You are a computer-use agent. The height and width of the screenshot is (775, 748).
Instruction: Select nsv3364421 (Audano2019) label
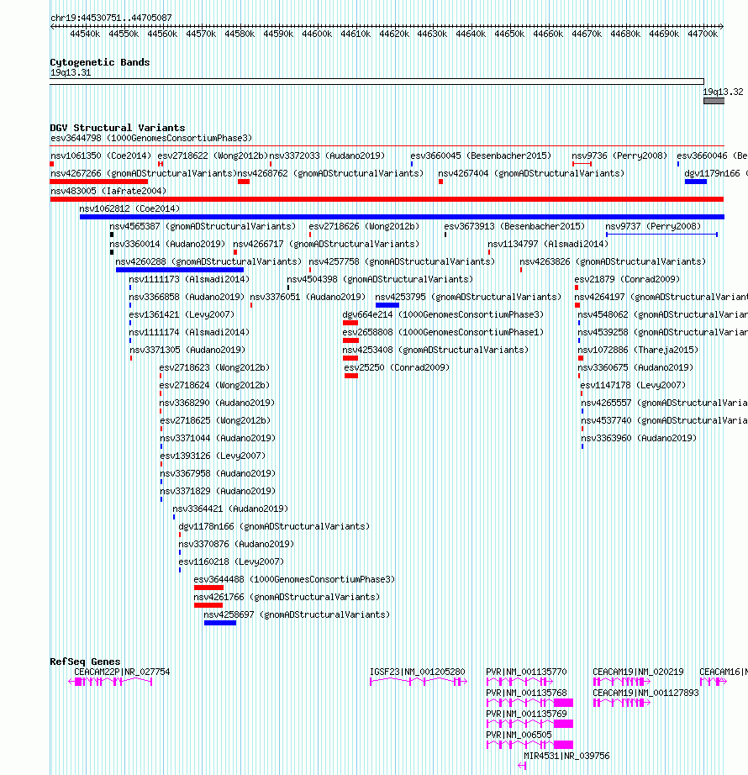click(x=230, y=509)
